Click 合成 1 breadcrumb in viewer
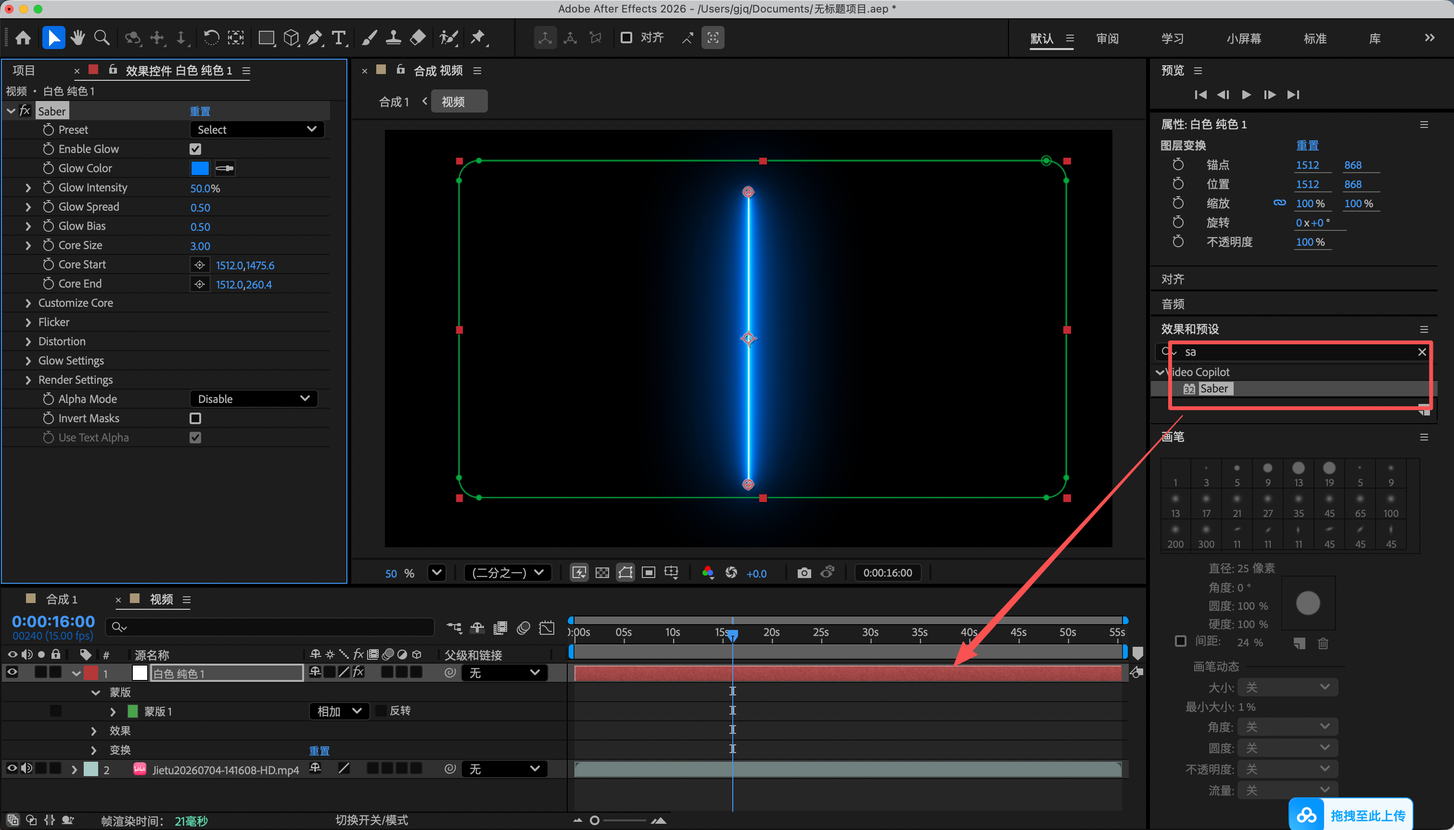 pyautogui.click(x=394, y=102)
